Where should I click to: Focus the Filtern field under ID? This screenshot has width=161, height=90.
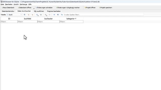9,22
